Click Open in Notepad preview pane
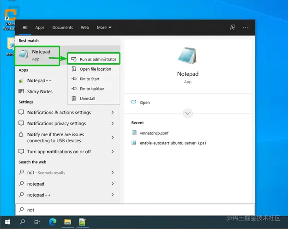Screen dimensions: 288x229 click(144, 102)
